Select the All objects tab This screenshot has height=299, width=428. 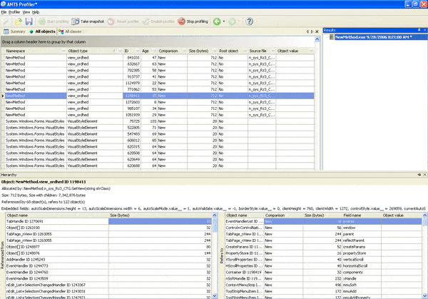(x=42, y=31)
